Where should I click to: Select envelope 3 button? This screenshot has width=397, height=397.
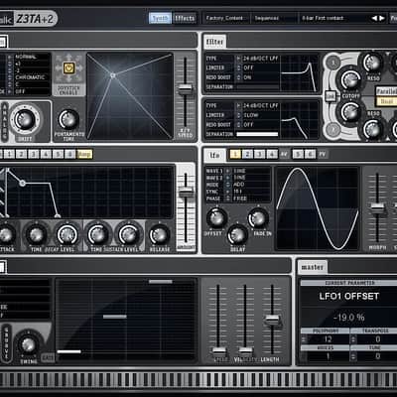34,154
